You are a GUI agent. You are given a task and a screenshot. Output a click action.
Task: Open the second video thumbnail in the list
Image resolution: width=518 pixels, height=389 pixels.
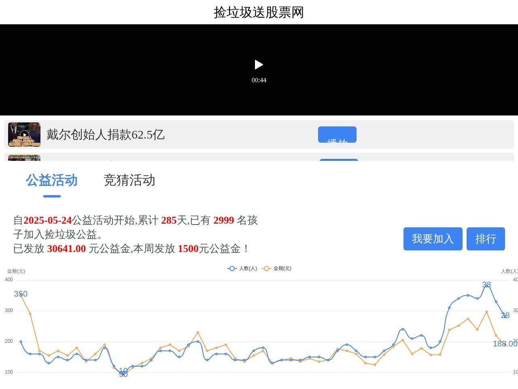click(x=24, y=158)
